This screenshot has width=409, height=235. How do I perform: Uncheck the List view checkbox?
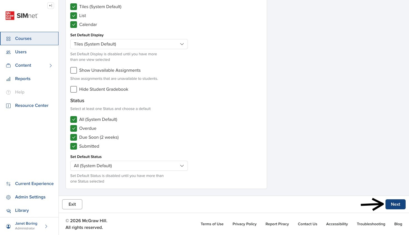[74, 16]
